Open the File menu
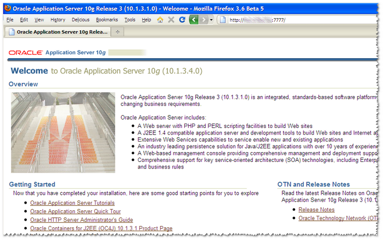The height and width of the screenshot is (241, 384). pos(10,20)
